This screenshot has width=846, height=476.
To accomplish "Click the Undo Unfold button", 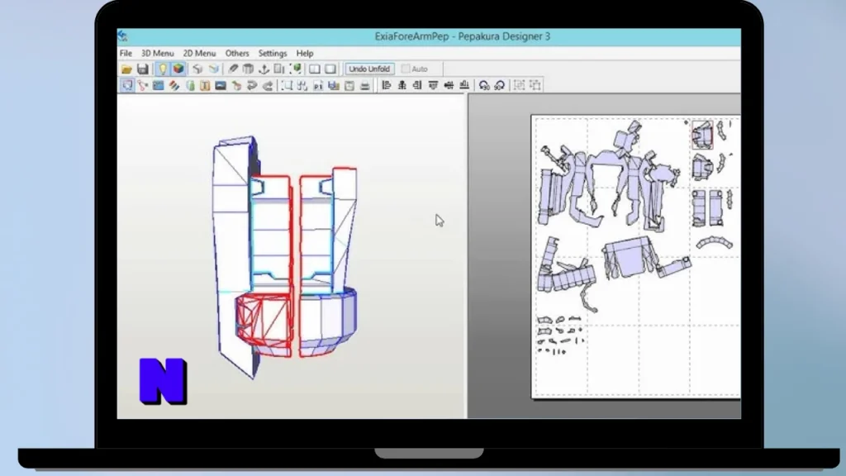I will (369, 69).
